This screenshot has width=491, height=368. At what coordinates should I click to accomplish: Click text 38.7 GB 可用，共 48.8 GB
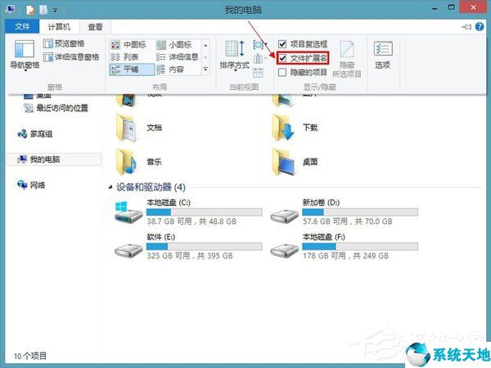click(191, 222)
